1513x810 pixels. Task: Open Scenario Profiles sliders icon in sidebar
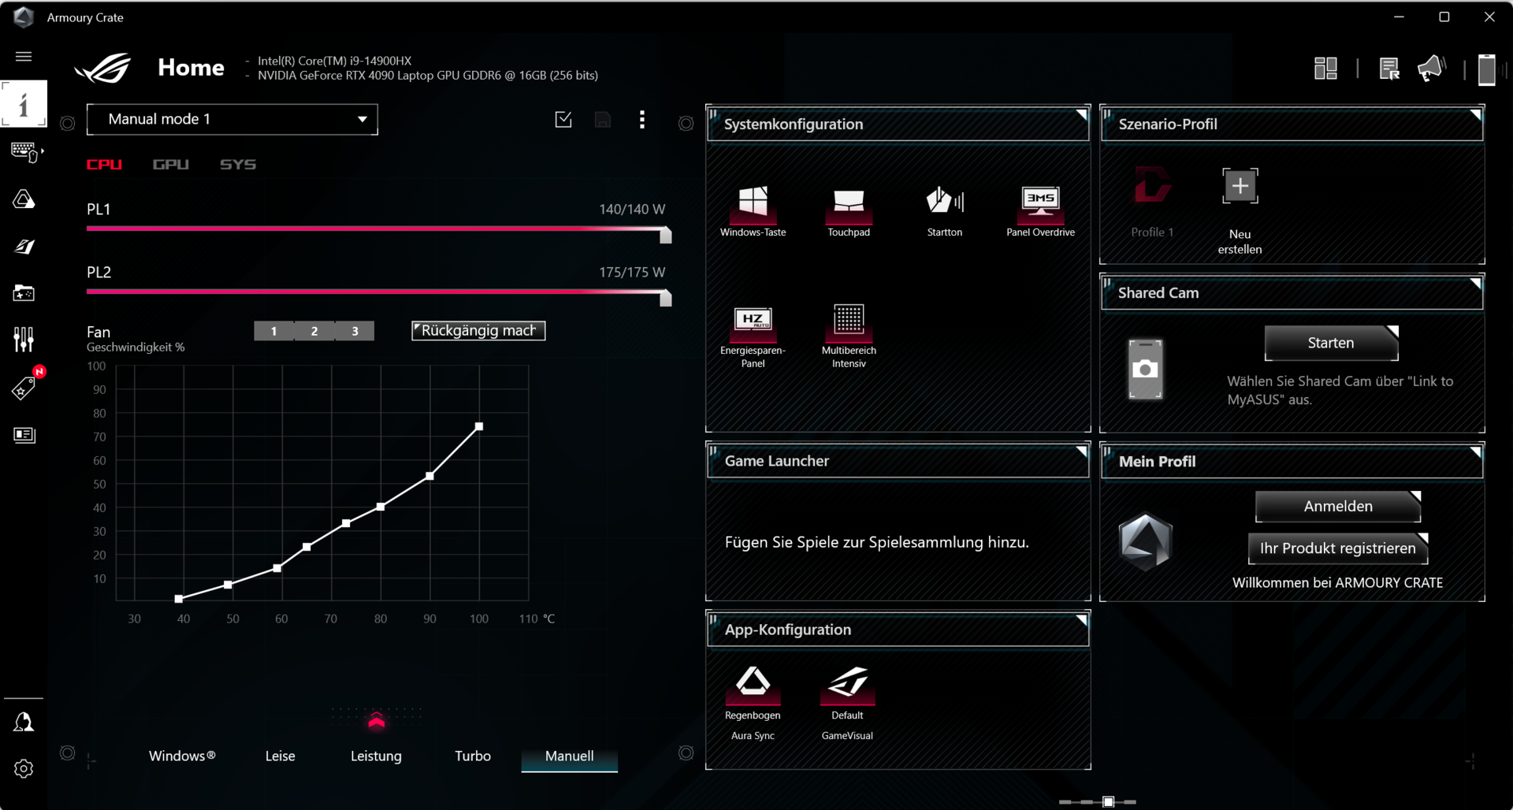tap(24, 340)
